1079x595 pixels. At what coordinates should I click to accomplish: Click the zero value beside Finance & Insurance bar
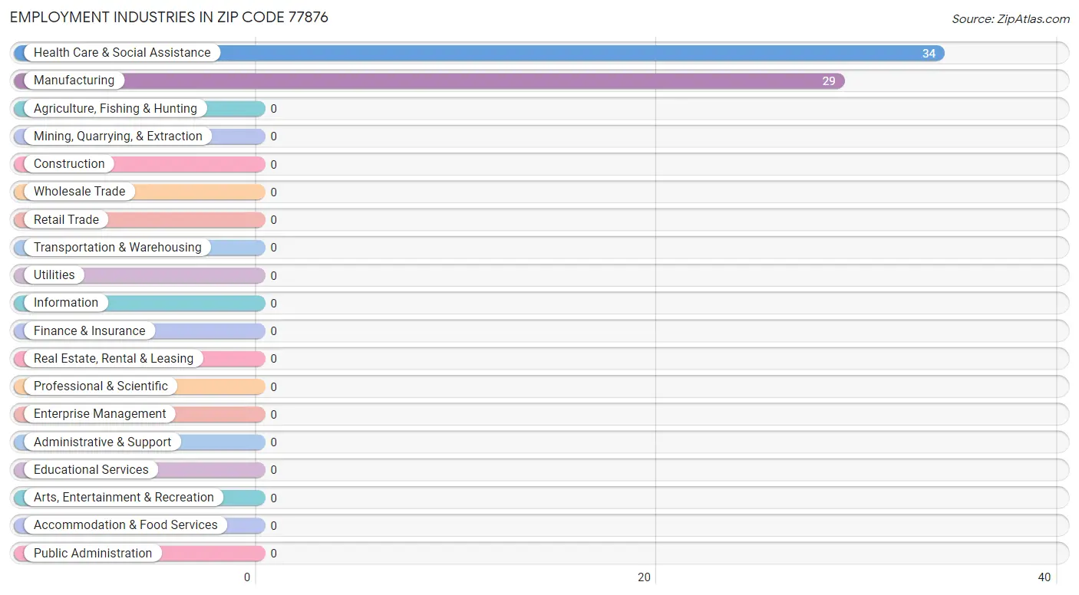(x=273, y=331)
